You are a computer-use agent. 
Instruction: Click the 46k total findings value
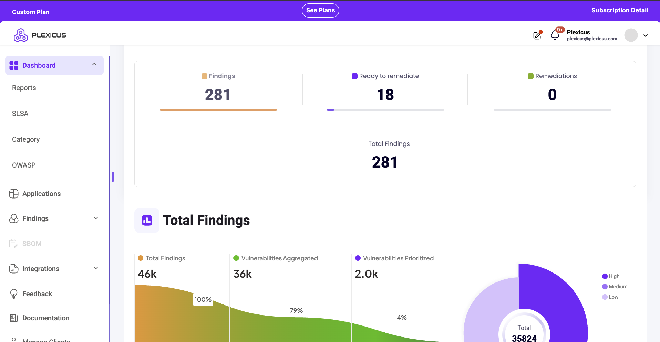(147, 274)
